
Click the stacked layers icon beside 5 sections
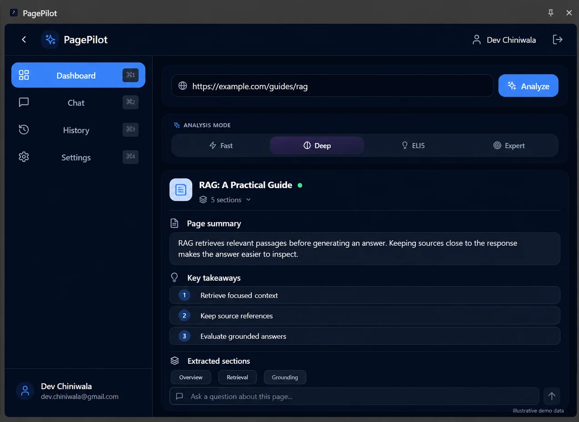pos(203,200)
